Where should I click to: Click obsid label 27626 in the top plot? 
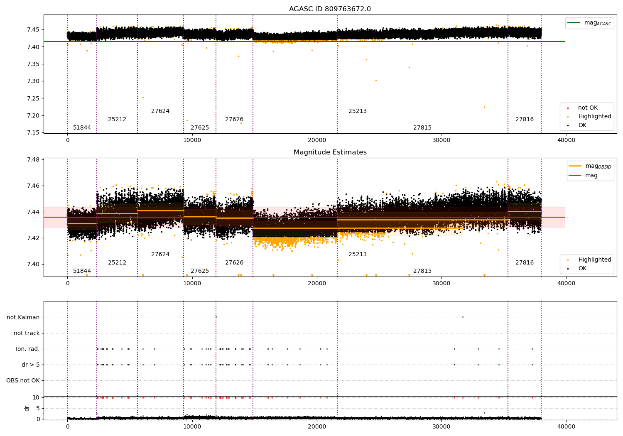pyautogui.click(x=234, y=120)
